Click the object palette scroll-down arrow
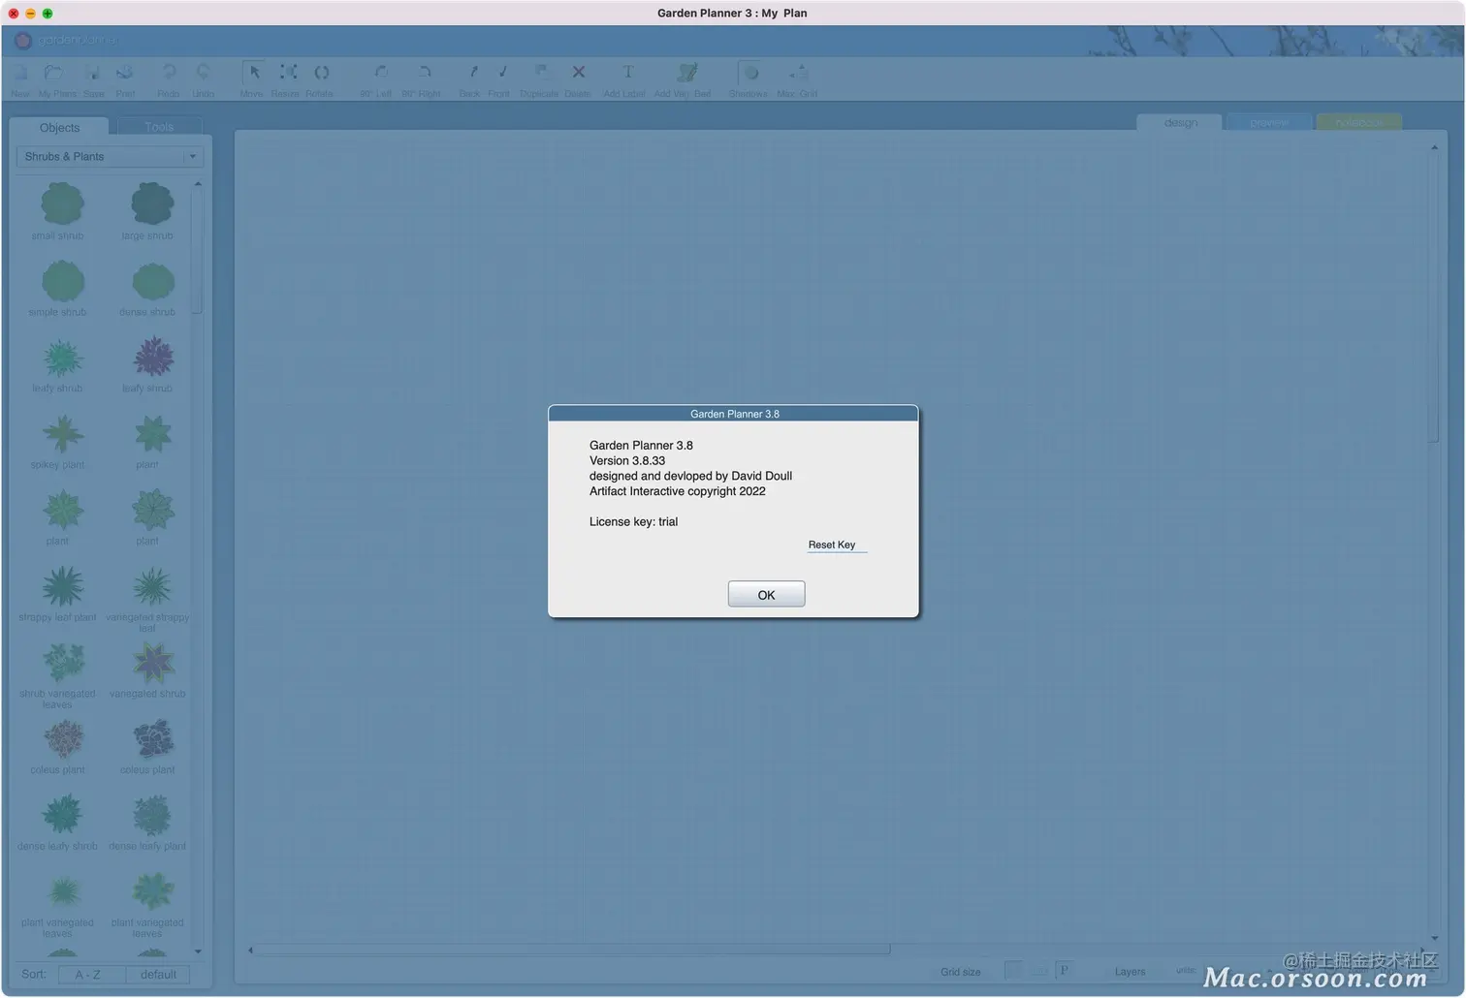The height and width of the screenshot is (998, 1466). tap(198, 951)
